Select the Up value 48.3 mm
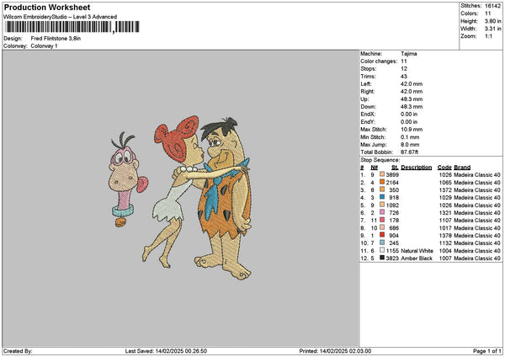 tap(412, 99)
